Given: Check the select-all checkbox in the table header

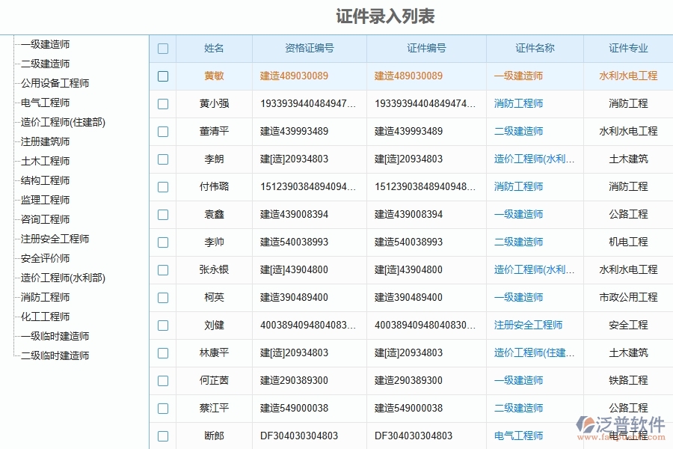Looking at the screenshot, I should click(x=163, y=48).
